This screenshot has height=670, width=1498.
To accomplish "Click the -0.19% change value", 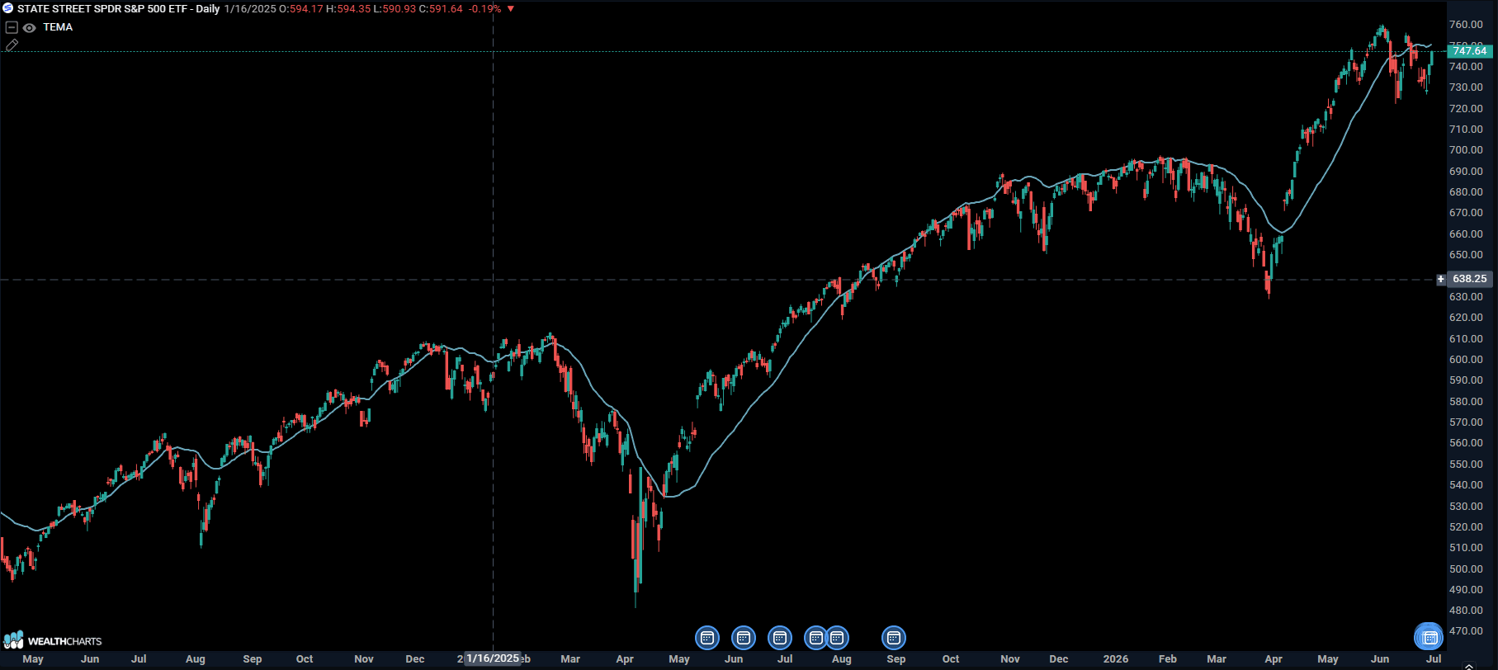I will point(485,9).
